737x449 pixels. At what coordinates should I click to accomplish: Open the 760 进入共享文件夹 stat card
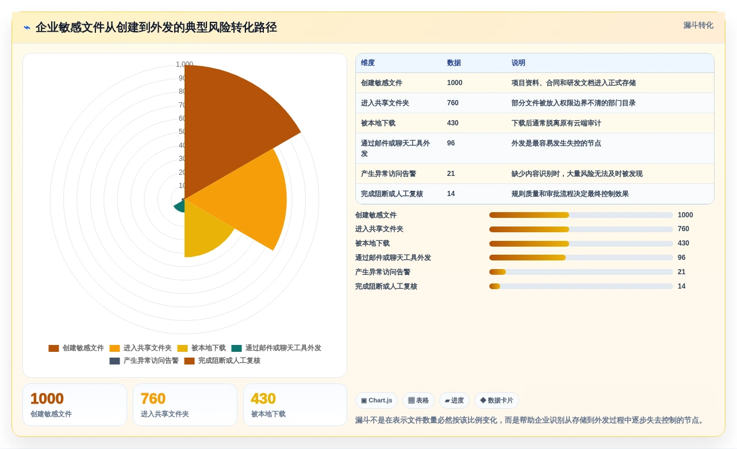[185, 405]
